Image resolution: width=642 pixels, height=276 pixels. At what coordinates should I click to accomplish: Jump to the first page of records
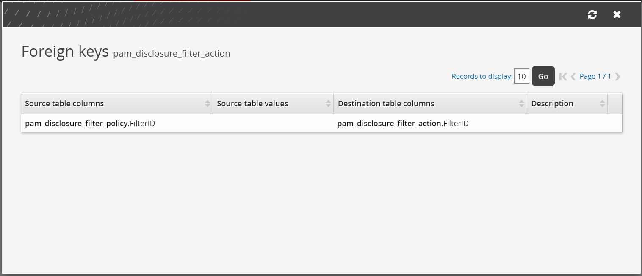click(x=563, y=77)
